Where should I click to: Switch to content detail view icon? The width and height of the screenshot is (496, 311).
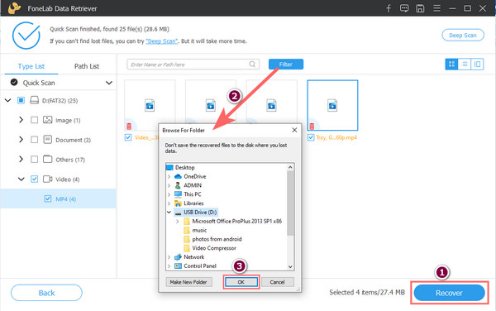477,65
